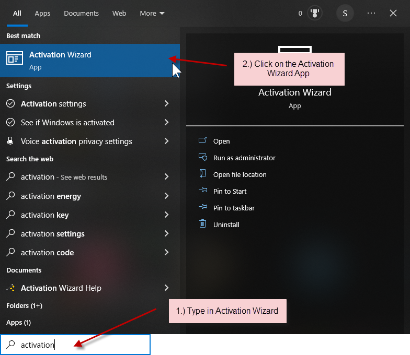Screen dimensions: 410x355
Task: Click the Activation Wizard Help document icon
Action: click(11, 288)
